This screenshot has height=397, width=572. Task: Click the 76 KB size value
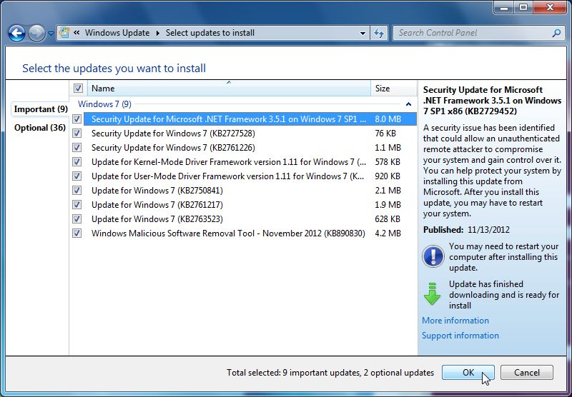385,134
